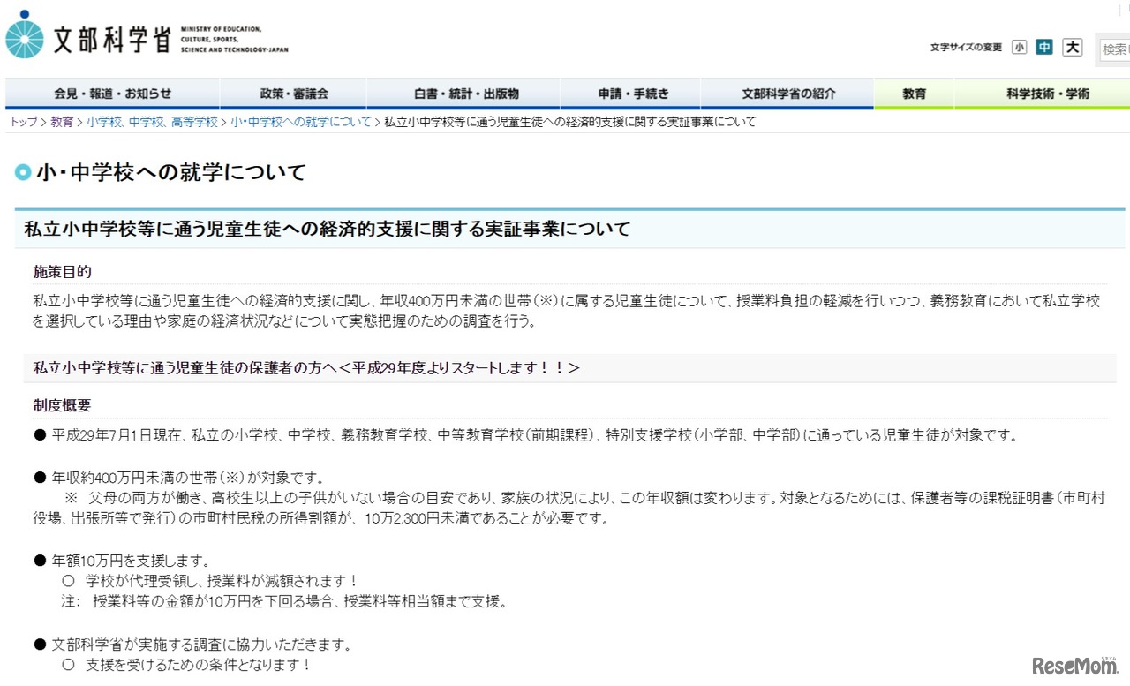Switch to the 教育 navigation tab

(x=915, y=93)
